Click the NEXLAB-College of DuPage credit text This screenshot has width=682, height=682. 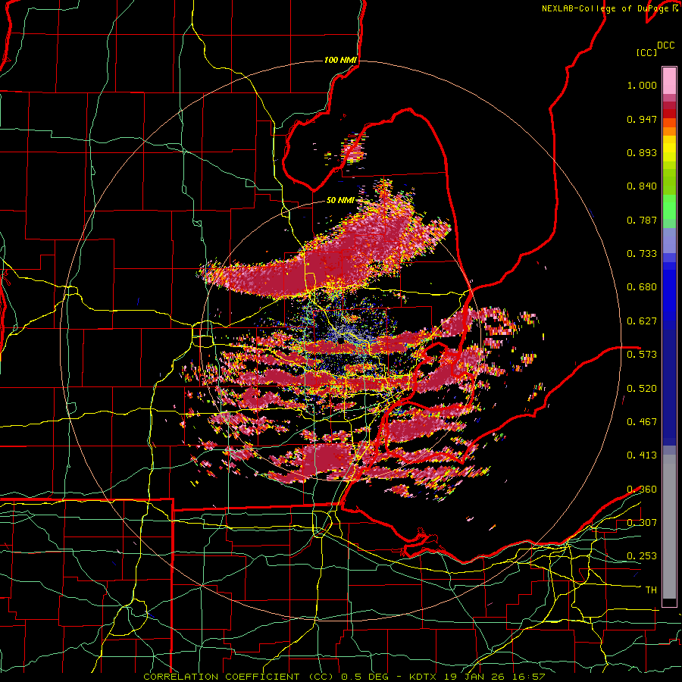(605, 8)
